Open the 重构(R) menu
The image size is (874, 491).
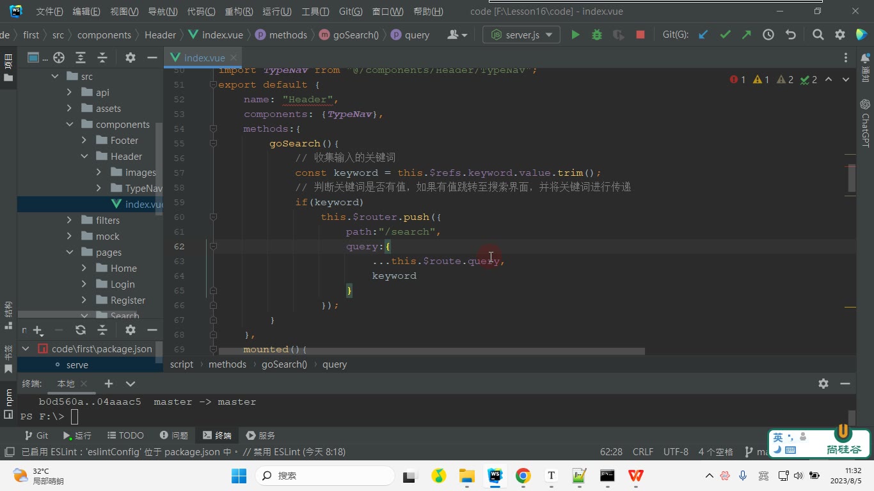[239, 12]
